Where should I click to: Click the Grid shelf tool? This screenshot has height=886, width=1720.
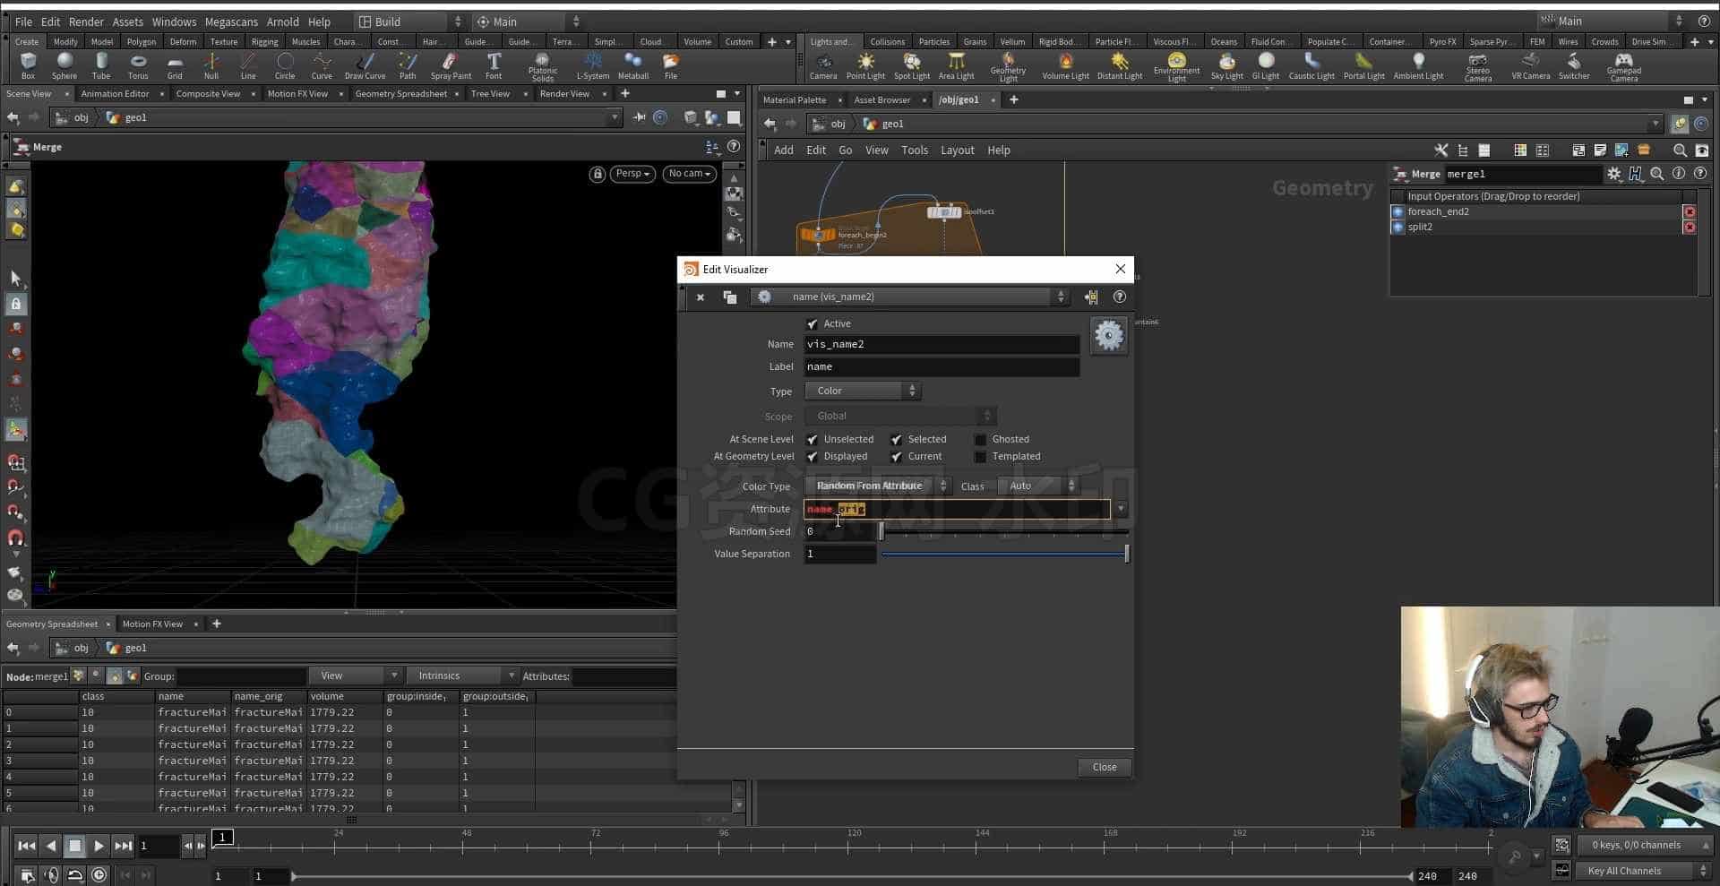pyautogui.click(x=175, y=65)
